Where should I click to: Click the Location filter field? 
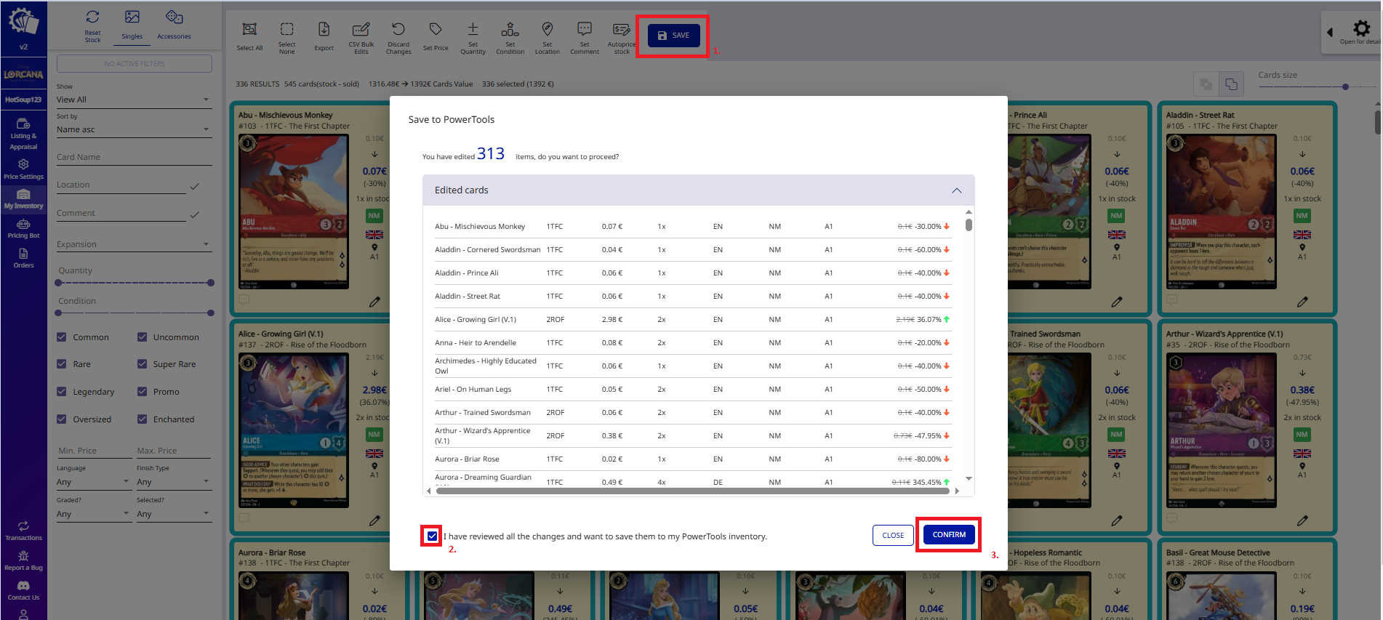pos(121,185)
